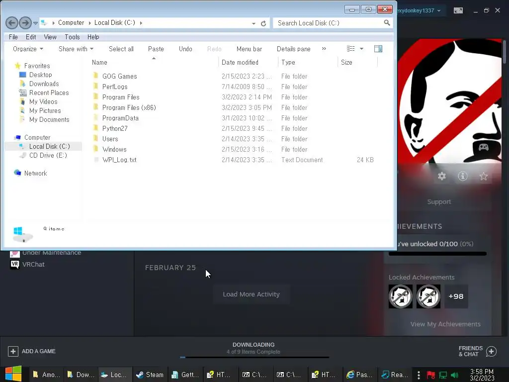509x382 pixels.
Task: Open Steam game info icon
Action: [x=463, y=176]
